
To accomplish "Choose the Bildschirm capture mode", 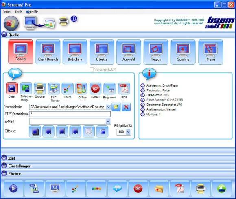I will 75,52.
